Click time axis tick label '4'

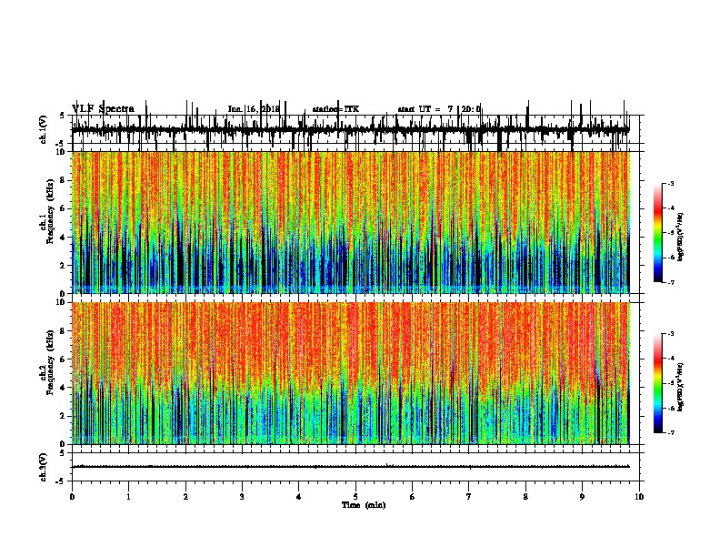pyautogui.click(x=299, y=496)
